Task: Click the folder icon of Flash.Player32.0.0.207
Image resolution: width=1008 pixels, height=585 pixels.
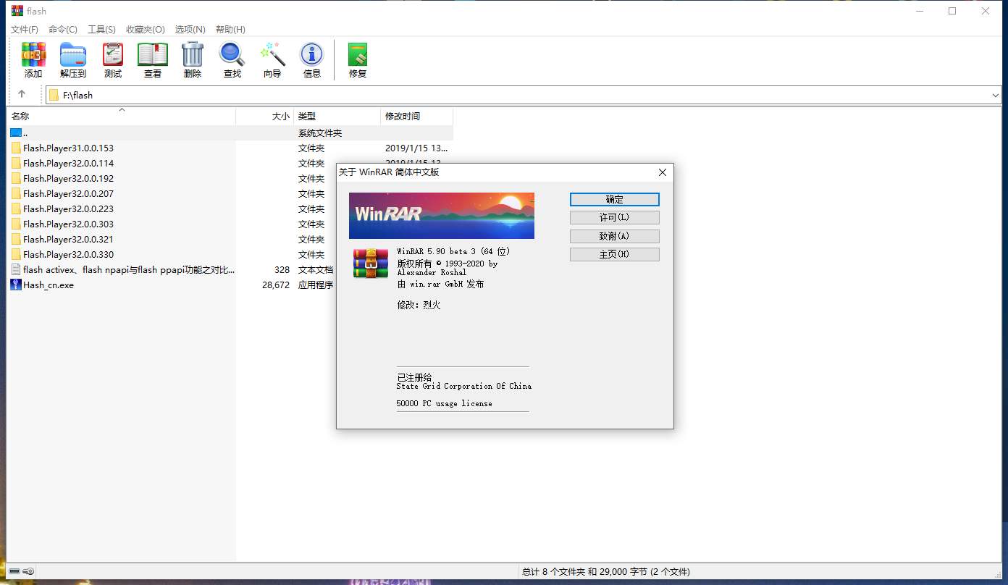Action: [x=16, y=193]
